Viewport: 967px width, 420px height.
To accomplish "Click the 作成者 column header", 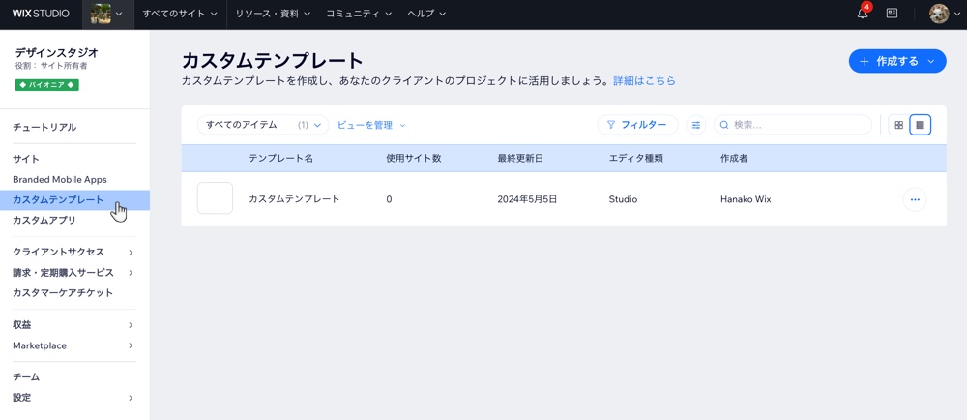I will click(734, 158).
